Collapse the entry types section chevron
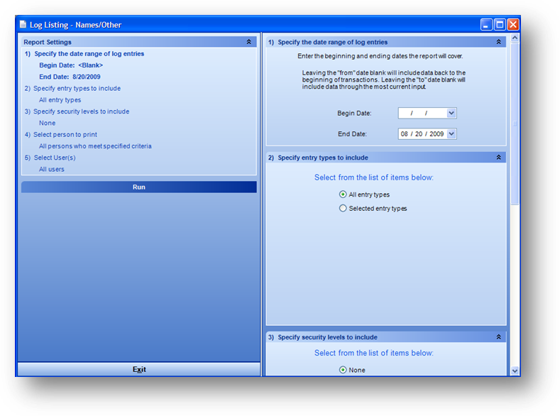Screen dimensions: 560x416 (x=498, y=157)
